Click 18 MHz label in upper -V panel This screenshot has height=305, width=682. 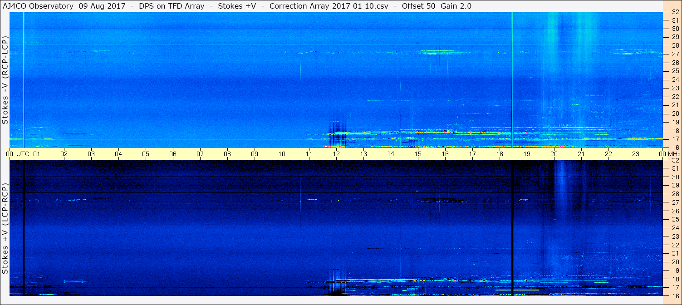[675, 130]
